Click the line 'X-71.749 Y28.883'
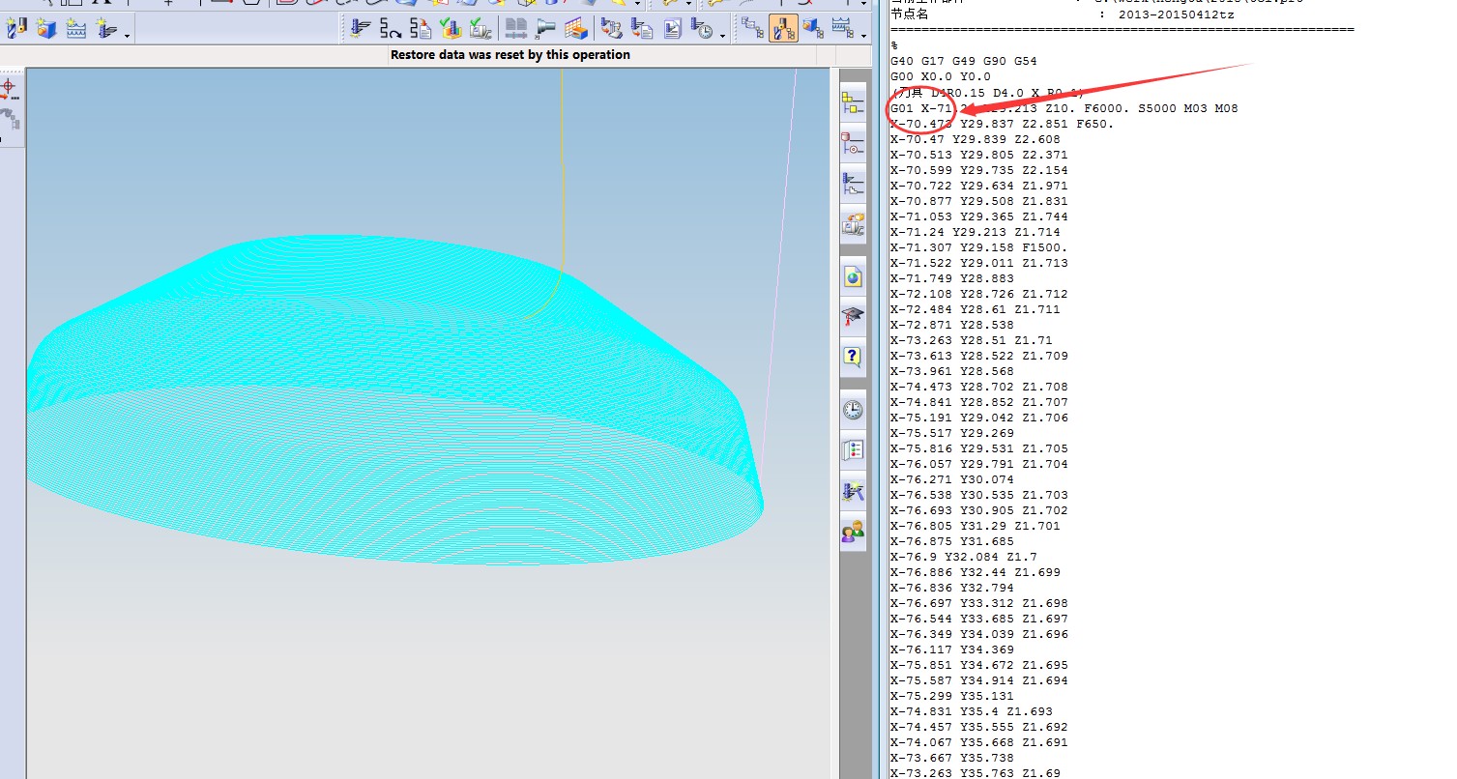This screenshot has height=779, width=1457. (x=952, y=278)
